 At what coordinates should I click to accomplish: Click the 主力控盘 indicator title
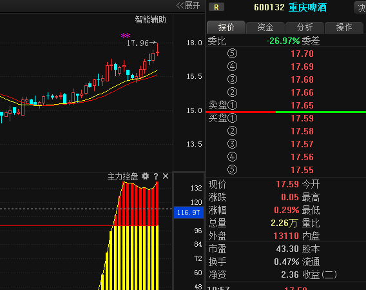tap(123, 176)
